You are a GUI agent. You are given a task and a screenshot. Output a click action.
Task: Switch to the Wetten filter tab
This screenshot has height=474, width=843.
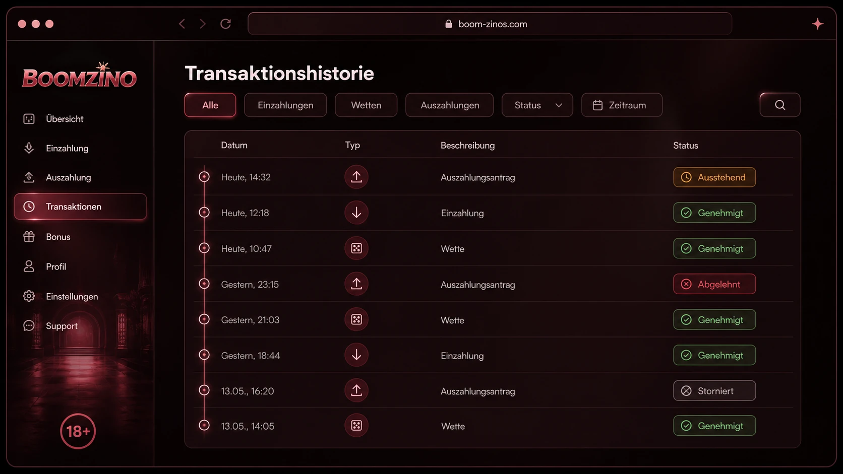[x=366, y=105]
